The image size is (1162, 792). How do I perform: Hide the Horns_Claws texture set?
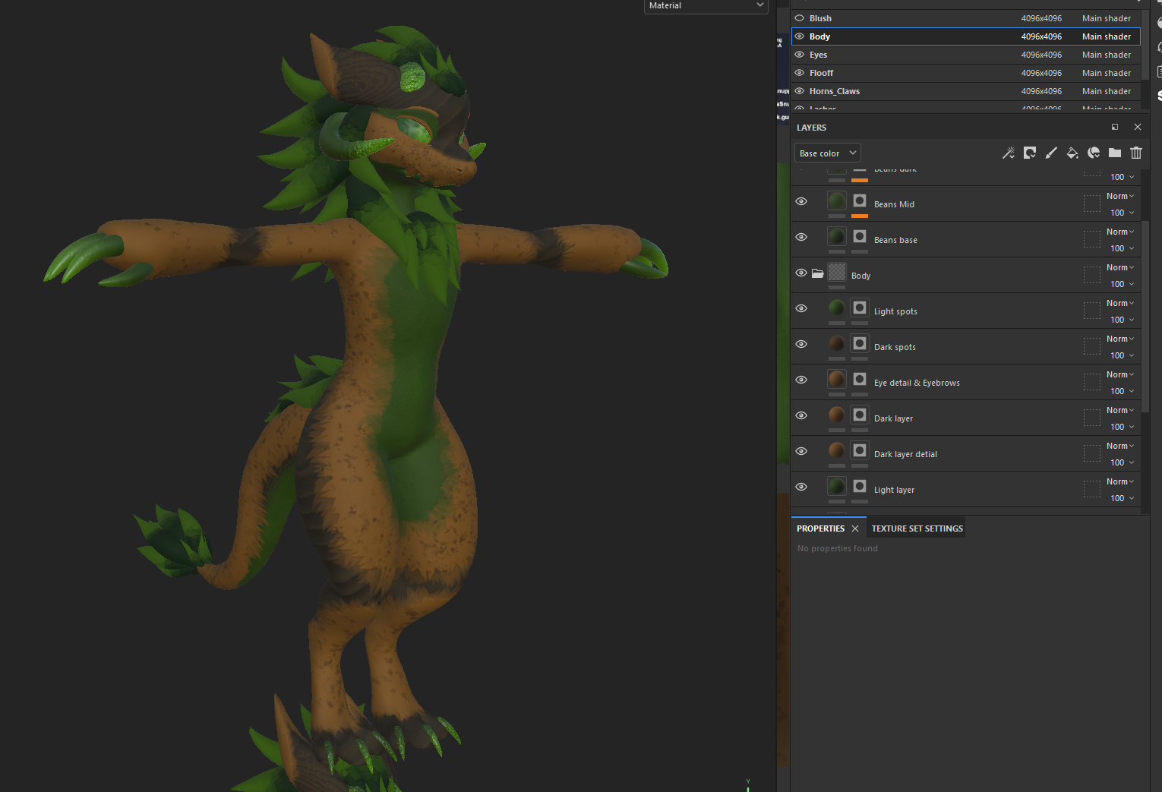(799, 91)
